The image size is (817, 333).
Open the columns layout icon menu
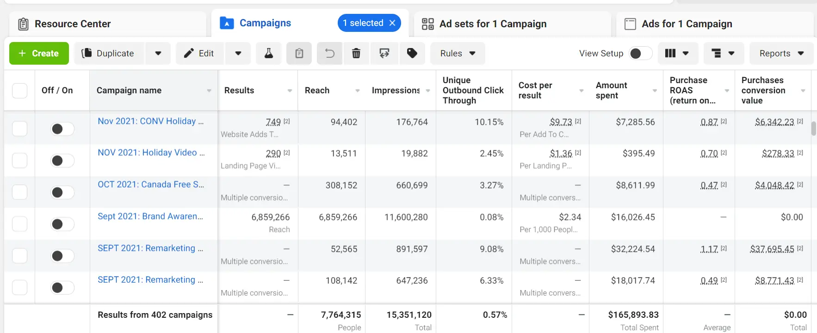point(676,54)
